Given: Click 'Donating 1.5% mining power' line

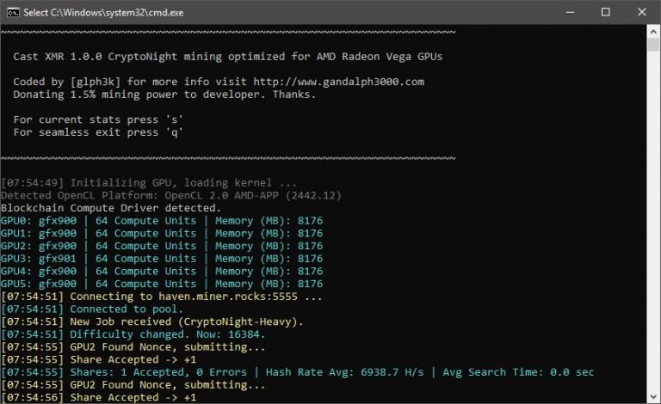Looking at the screenshot, I should [164, 95].
